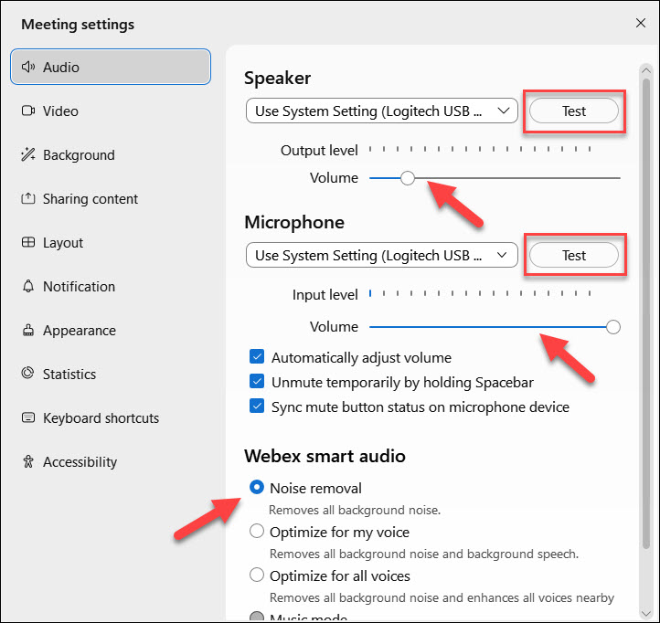Select the Optimize for my voice option
This screenshot has height=623, width=660.
(257, 532)
